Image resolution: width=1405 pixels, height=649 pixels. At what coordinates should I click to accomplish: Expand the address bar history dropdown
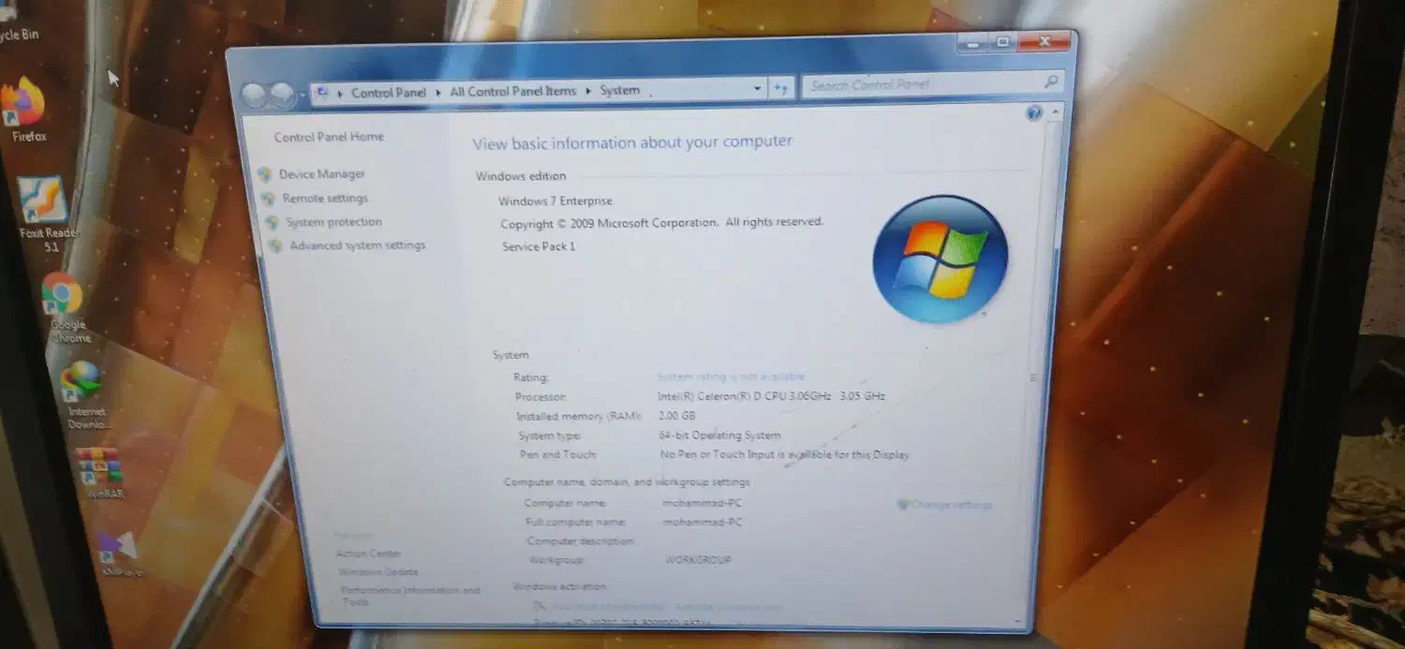(x=758, y=89)
